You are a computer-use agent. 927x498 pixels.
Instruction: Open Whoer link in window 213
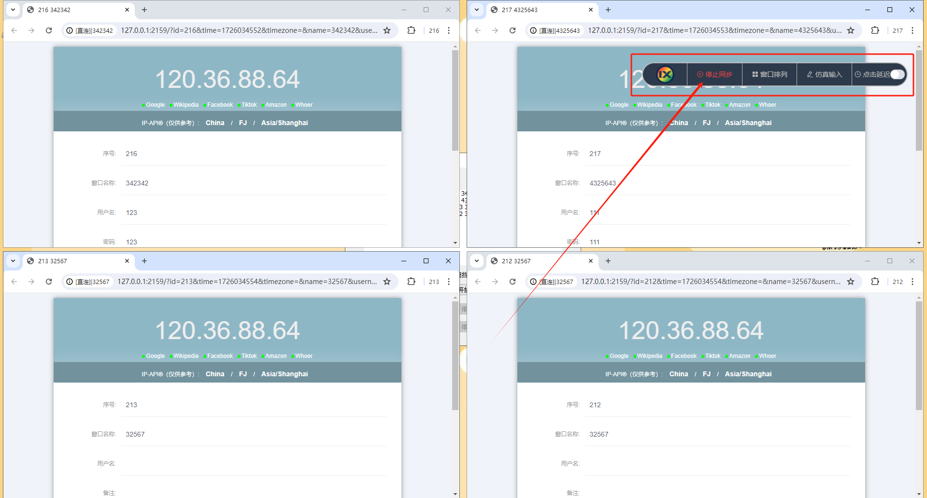(304, 356)
